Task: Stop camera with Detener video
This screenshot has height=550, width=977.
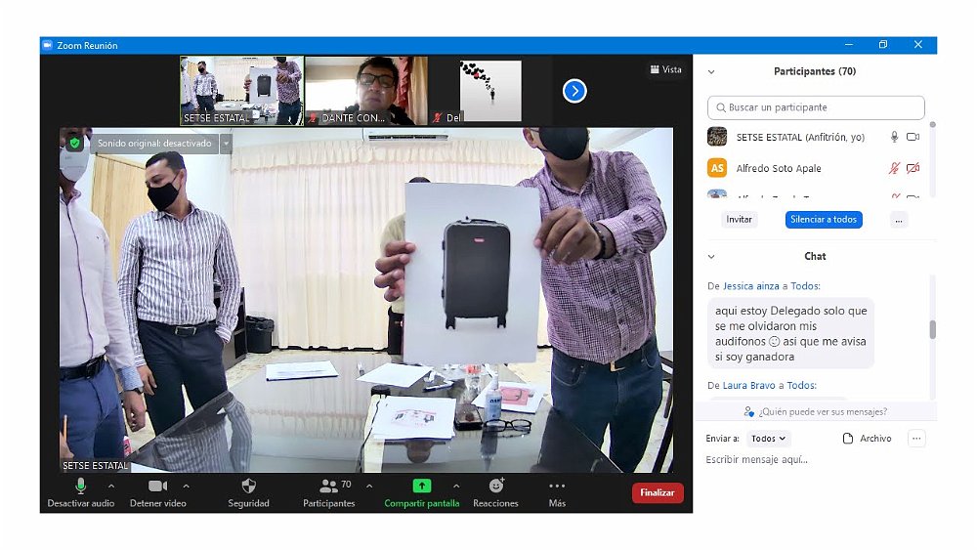Action: pyautogui.click(x=157, y=486)
